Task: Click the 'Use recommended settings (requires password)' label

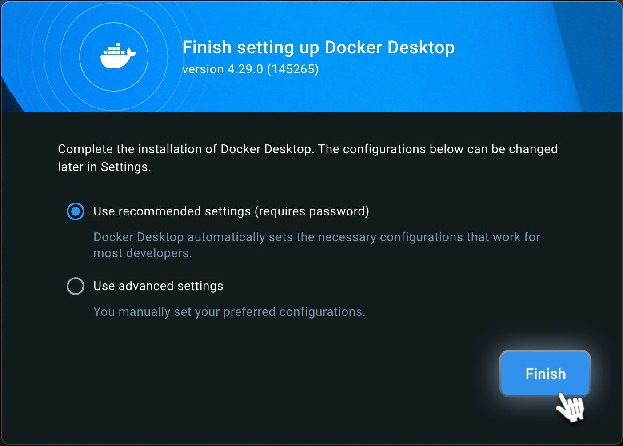Action: point(231,211)
